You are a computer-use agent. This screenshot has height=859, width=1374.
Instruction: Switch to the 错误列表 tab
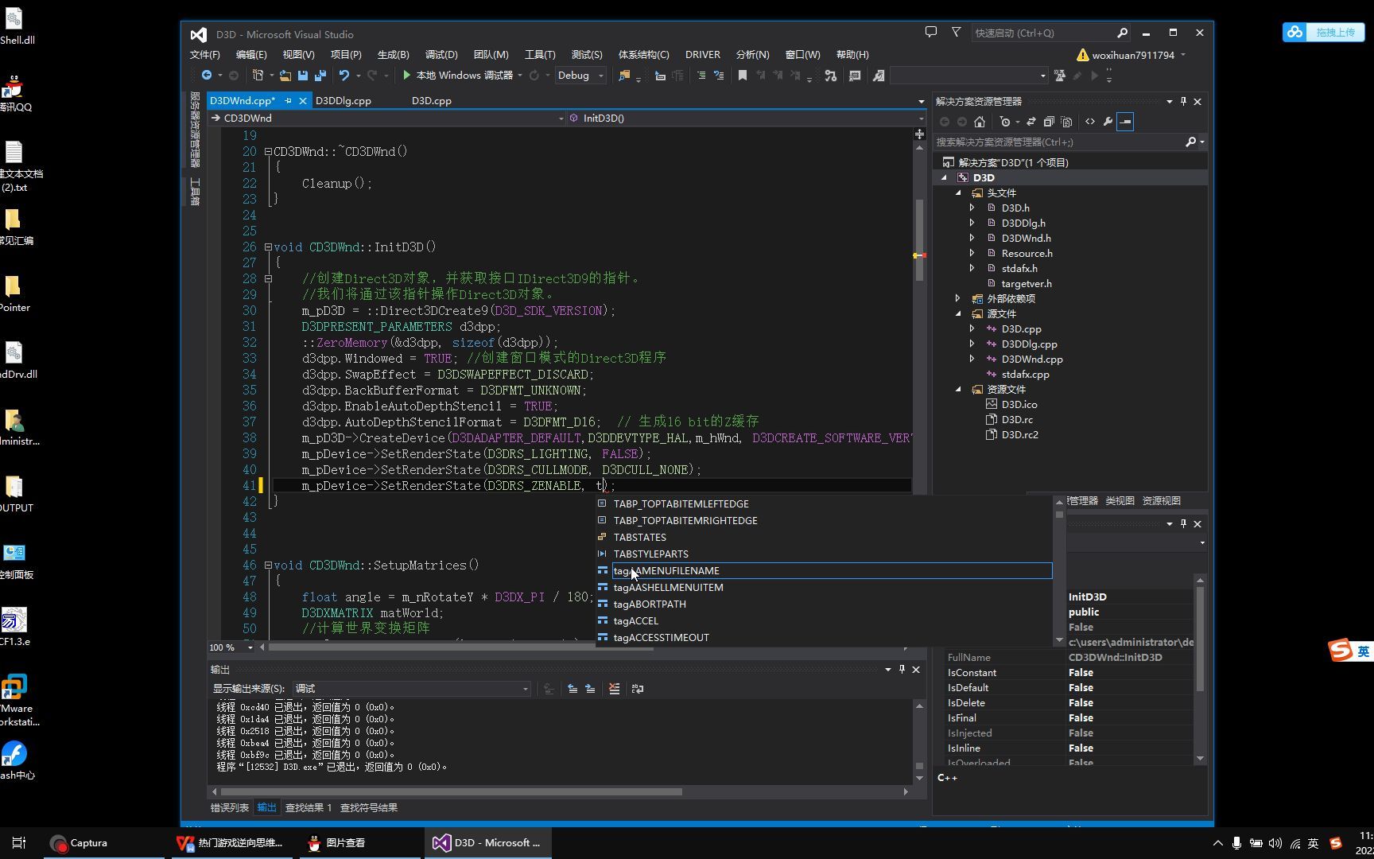pos(230,807)
